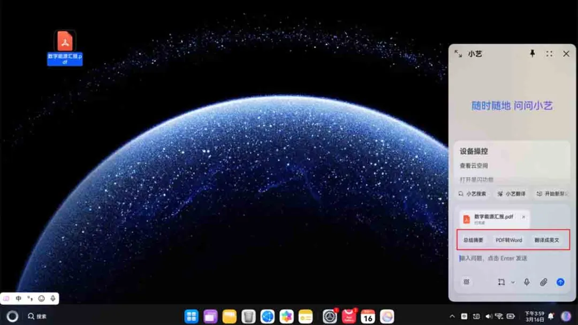Viewport: 578px width, 325px height.
Task: Attach a file with the paperclip icon
Action: 544,282
